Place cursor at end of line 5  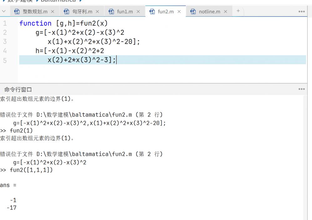[x=116, y=60]
